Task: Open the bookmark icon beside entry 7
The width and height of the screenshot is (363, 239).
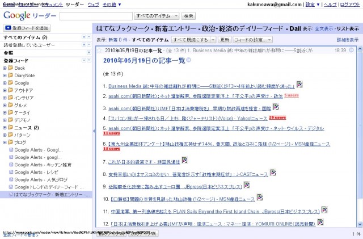Action: click(184, 160)
